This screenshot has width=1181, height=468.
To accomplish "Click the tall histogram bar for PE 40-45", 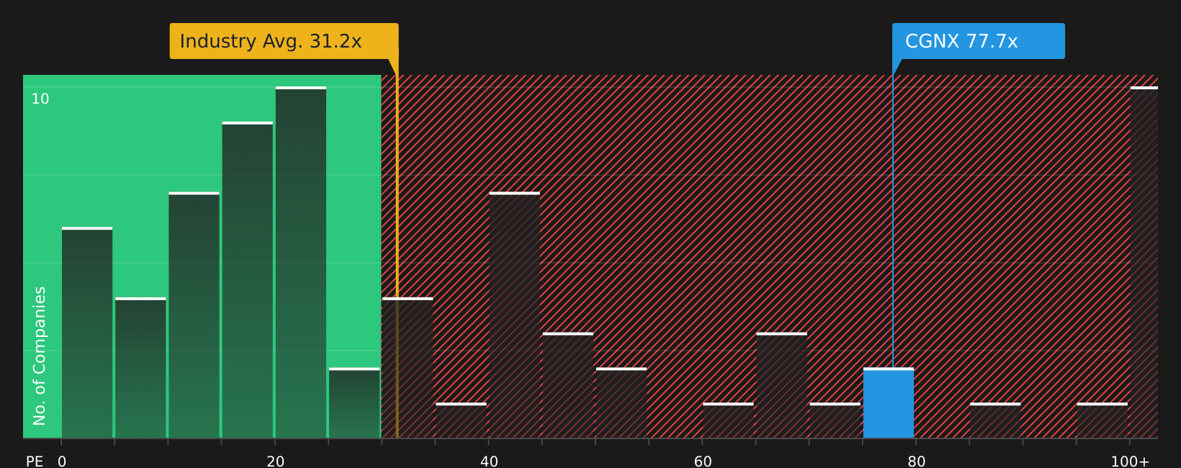I will (514, 315).
